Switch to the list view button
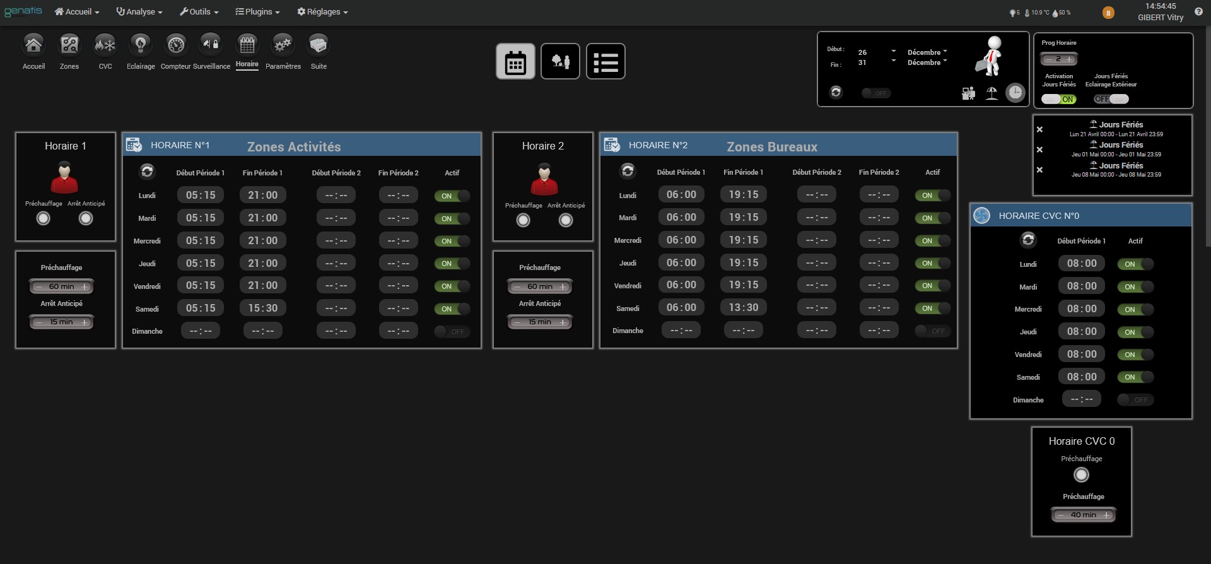1211x564 pixels. click(x=605, y=62)
